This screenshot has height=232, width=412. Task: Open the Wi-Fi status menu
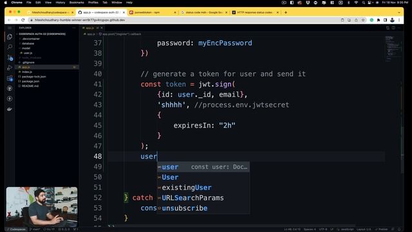pyautogui.click(x=356, y=3)
